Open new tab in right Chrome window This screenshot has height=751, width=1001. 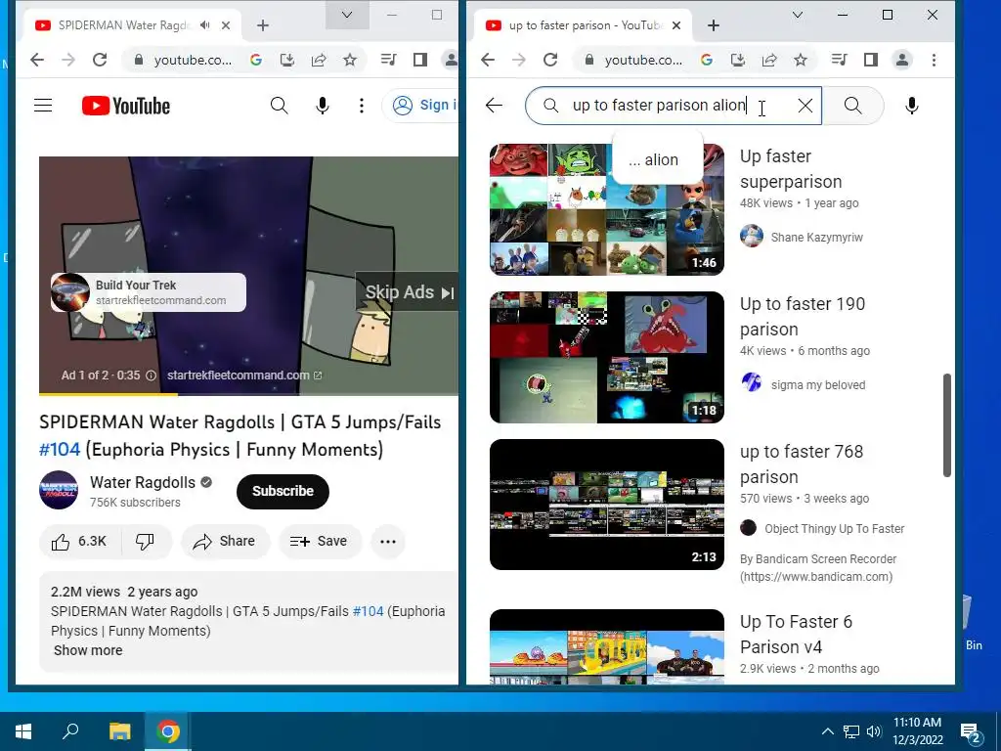tap(714, 25)
